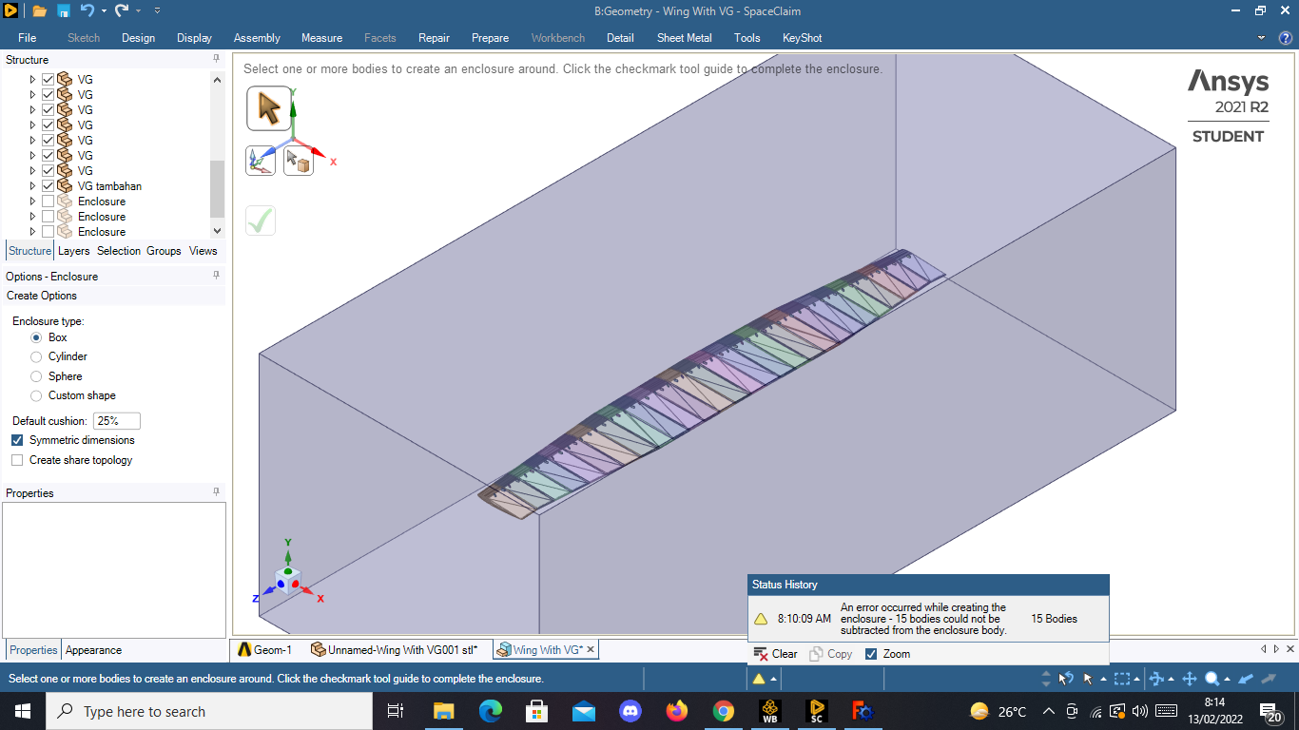Click the Structure tree scrollbar down arrow

217,231
